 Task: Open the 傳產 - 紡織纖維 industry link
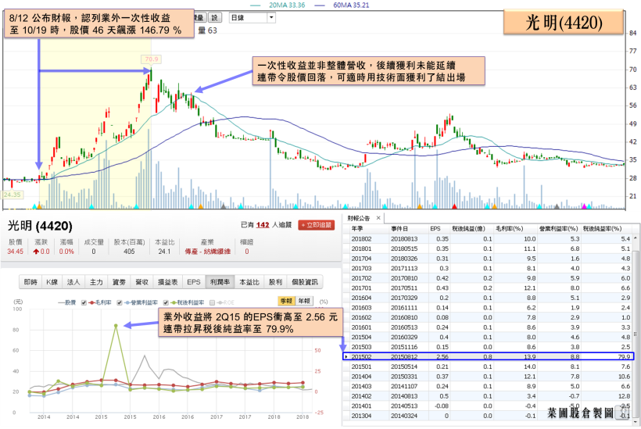pos(208,252)
